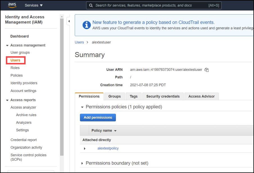254x173 pixels.
Task: Open Account settings in sidebar
Action: pyautogui.click(x=23, y=91)
